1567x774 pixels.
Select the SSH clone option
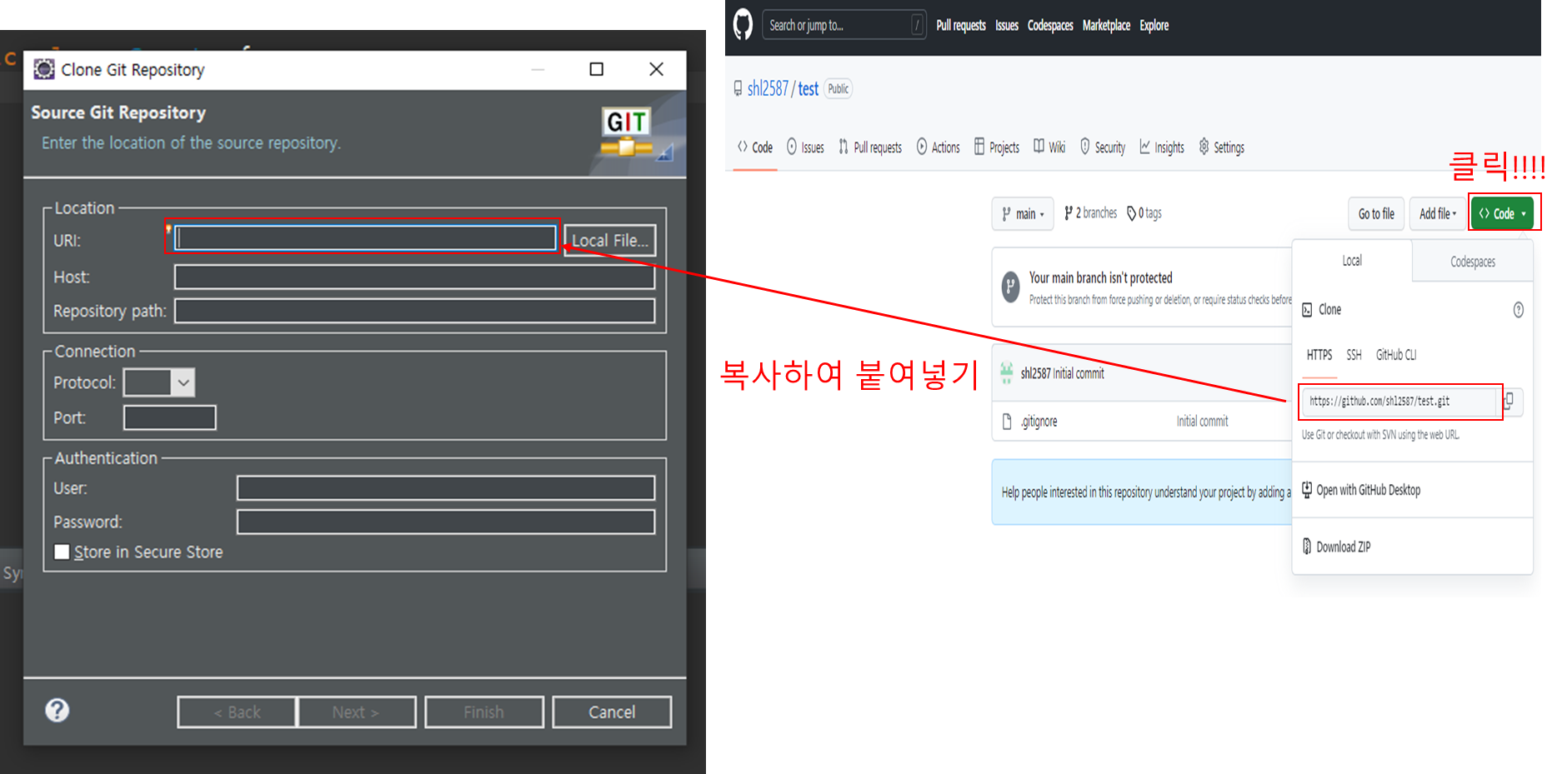[1354, 355]
